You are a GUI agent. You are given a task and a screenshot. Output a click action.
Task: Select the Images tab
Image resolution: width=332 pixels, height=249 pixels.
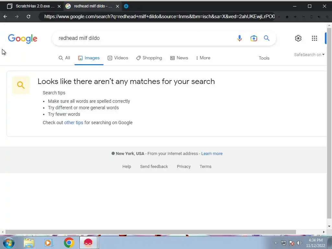89,58
